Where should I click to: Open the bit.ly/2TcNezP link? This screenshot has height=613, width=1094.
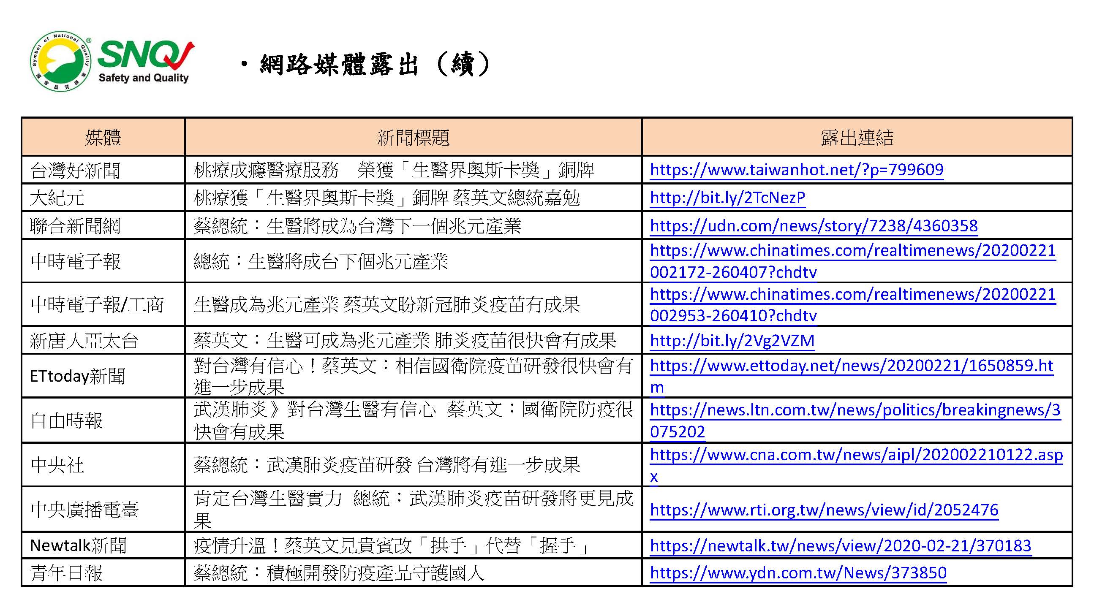727,198
